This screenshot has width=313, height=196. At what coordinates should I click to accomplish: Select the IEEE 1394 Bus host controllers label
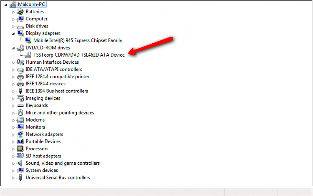click(57, 91)
